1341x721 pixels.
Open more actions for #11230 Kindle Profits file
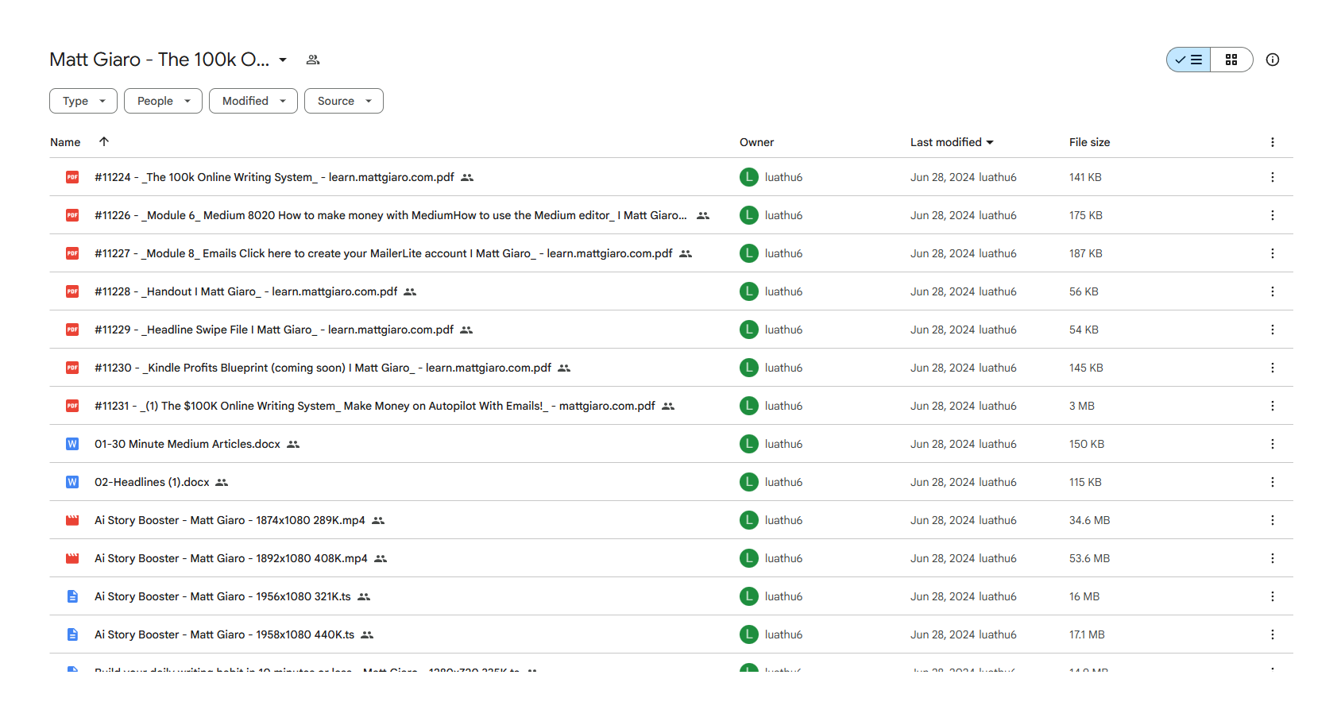(1273, 368)
